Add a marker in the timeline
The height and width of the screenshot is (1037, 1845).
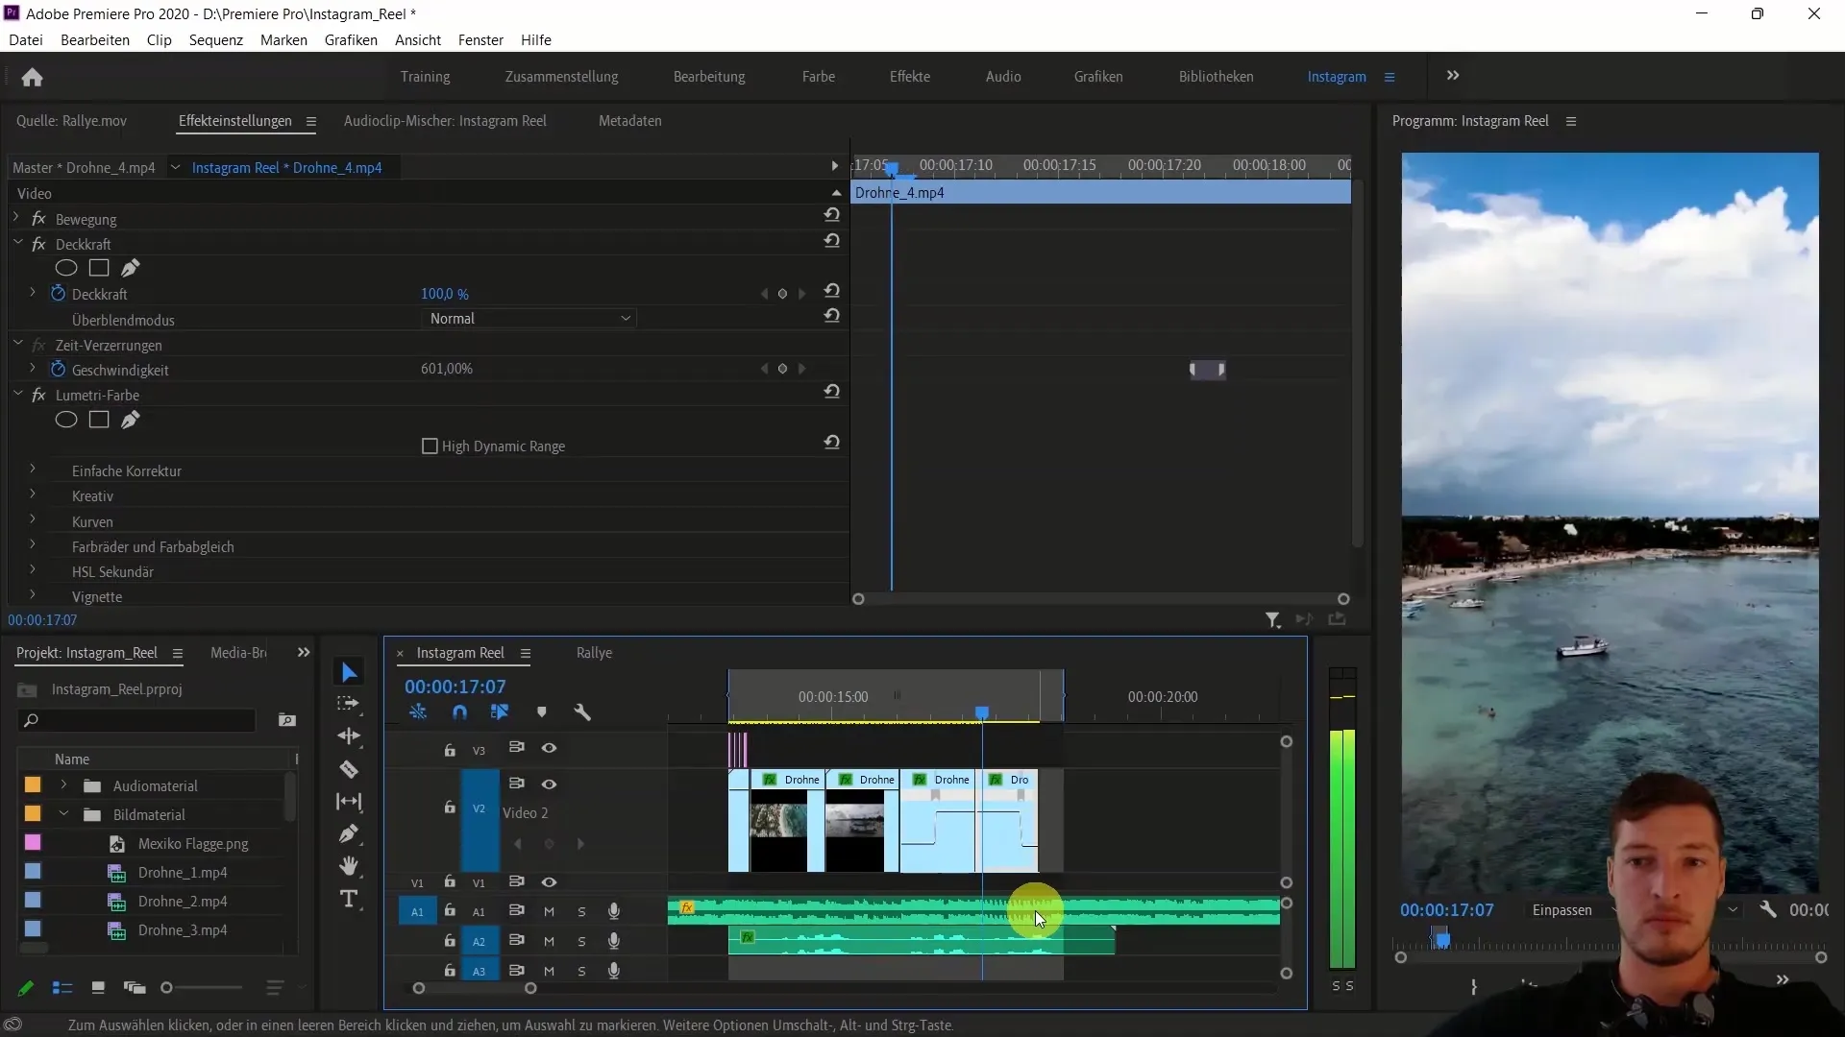pyautogui.click(x=542, y=711)
